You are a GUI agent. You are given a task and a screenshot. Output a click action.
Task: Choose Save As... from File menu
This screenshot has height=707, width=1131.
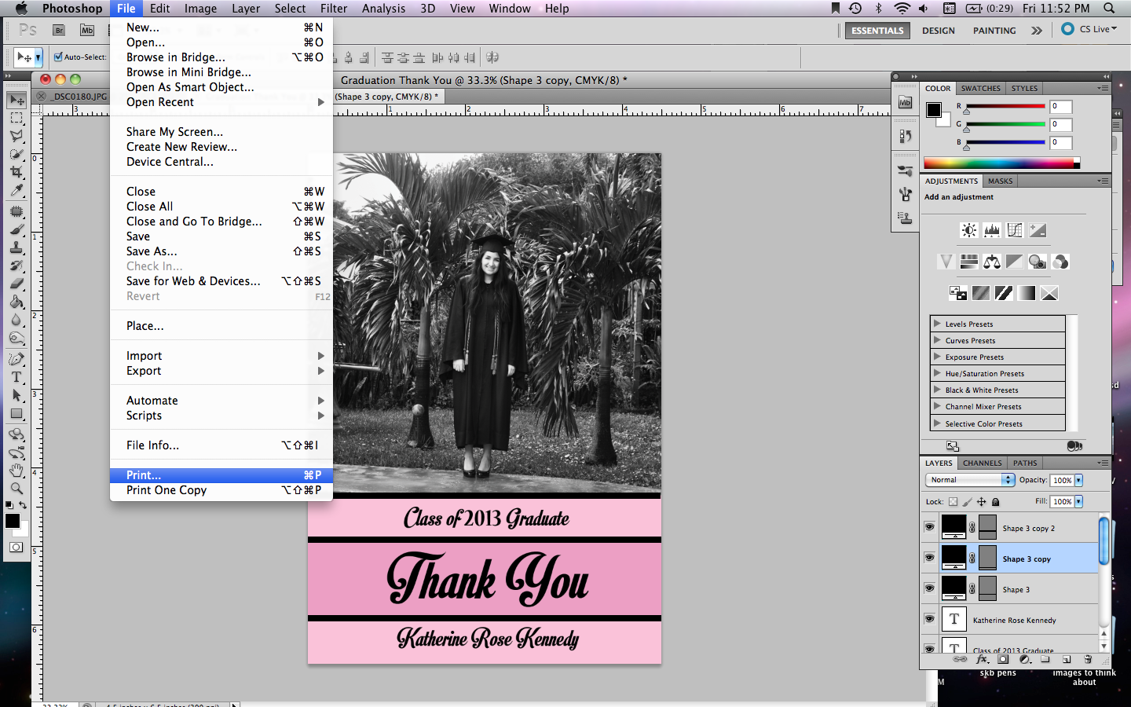coord(221,251)
